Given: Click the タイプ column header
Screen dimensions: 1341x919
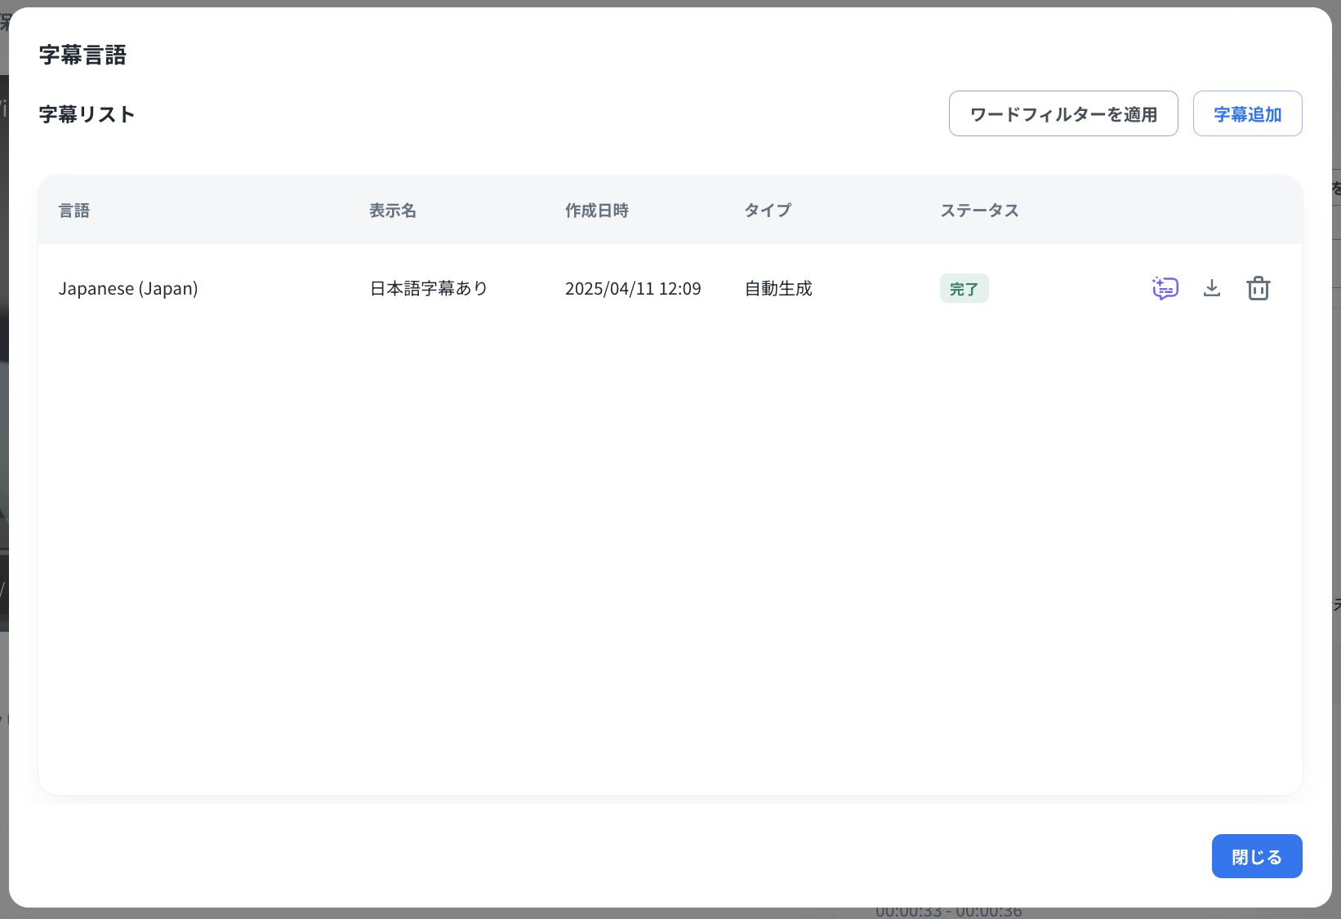Looking at the screenshot, I should pos(768,211).
